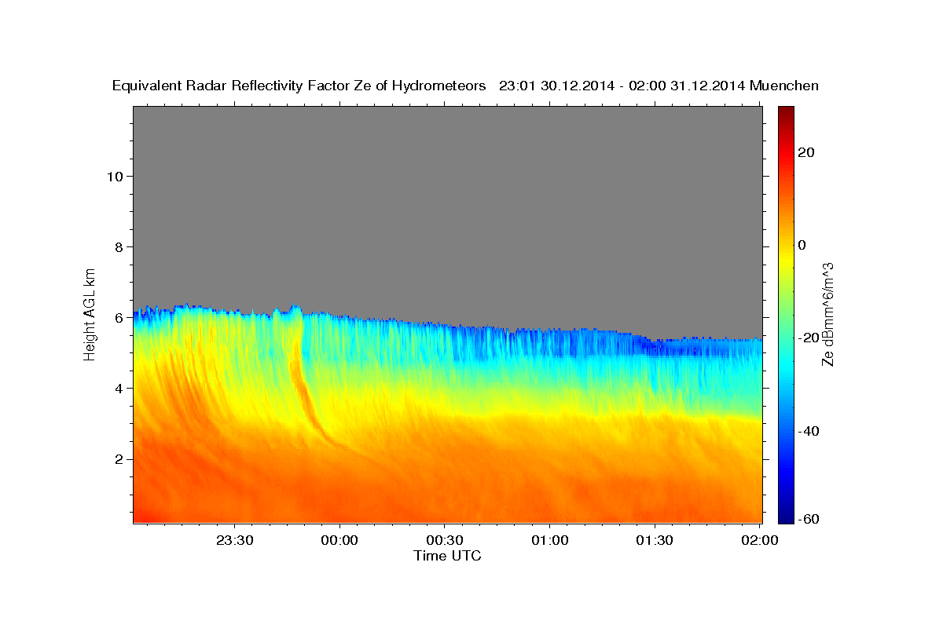Click the dark red top of colorbar

(x=786, y=111)
